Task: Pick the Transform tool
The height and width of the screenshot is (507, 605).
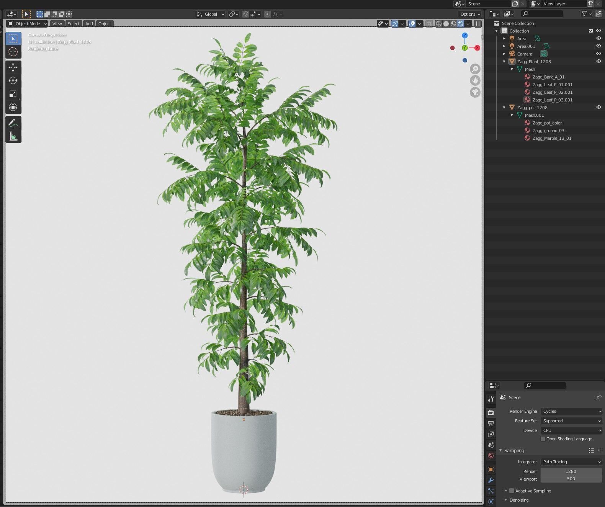Action: pyautogui.click(x=13, y=107)
